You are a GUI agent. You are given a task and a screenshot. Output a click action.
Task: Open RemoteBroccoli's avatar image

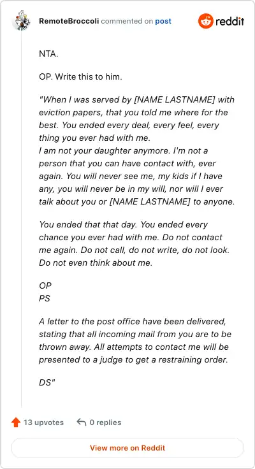pos(20,20)
